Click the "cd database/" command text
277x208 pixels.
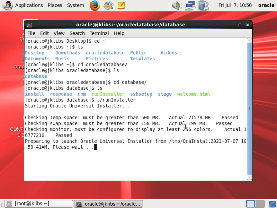tap(130, 82)
